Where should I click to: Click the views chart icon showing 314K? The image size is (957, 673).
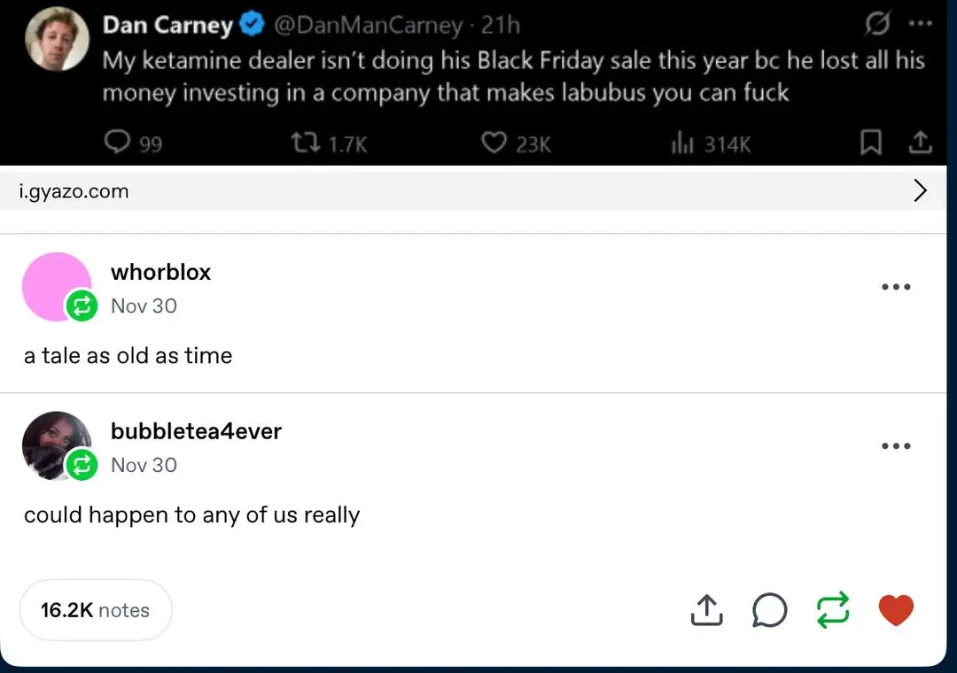click(681, 143)
